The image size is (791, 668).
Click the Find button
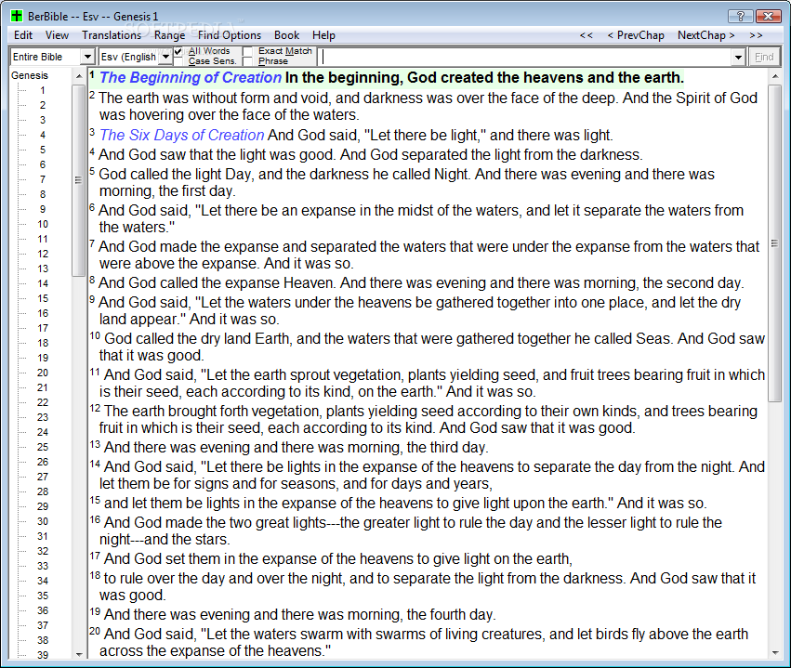click(764, 57)
